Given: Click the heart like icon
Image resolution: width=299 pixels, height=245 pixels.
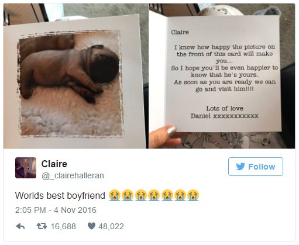Looking at the screenshot, I should pyautogui.click(x=91, y=226).
